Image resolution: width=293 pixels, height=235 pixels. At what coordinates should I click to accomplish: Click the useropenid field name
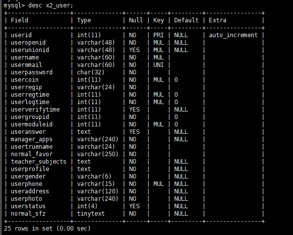click(x=28, y=43)
